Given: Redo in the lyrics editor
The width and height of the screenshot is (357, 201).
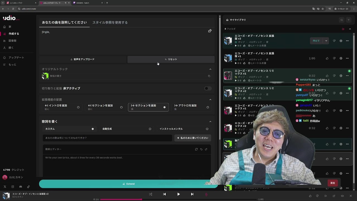Looking at the screenshot, I should [206, 149].
